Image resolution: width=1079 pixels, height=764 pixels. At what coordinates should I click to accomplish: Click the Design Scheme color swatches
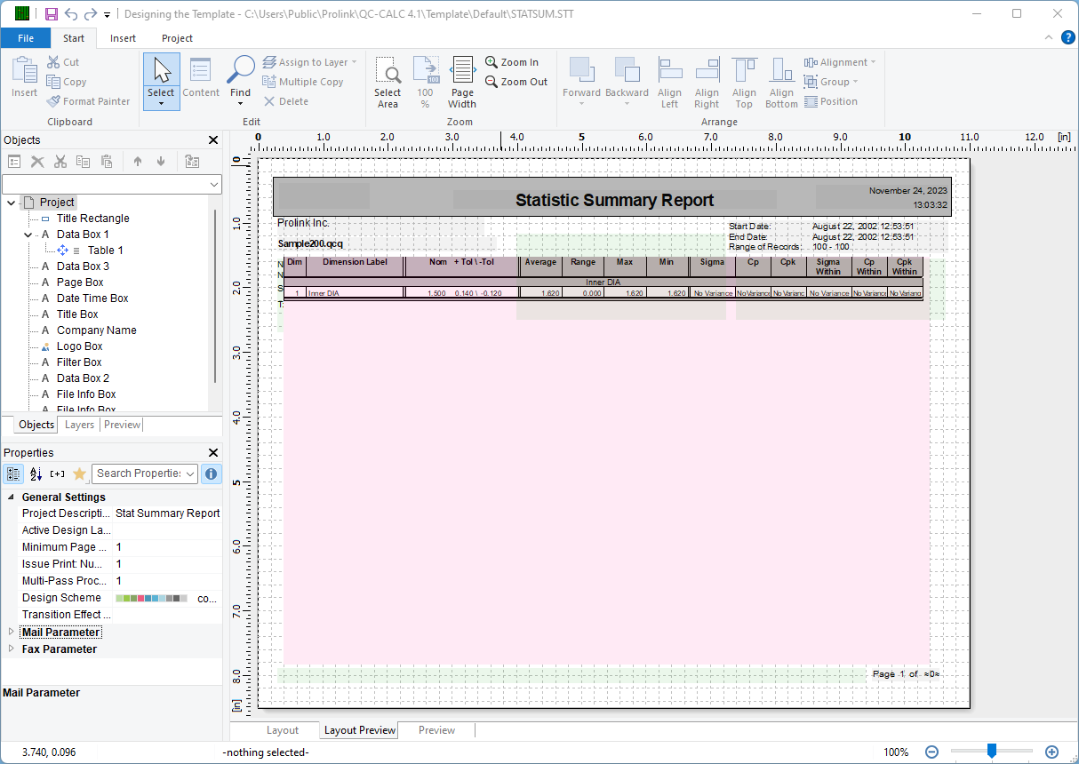pyautogui.click(x=151, y=599)
